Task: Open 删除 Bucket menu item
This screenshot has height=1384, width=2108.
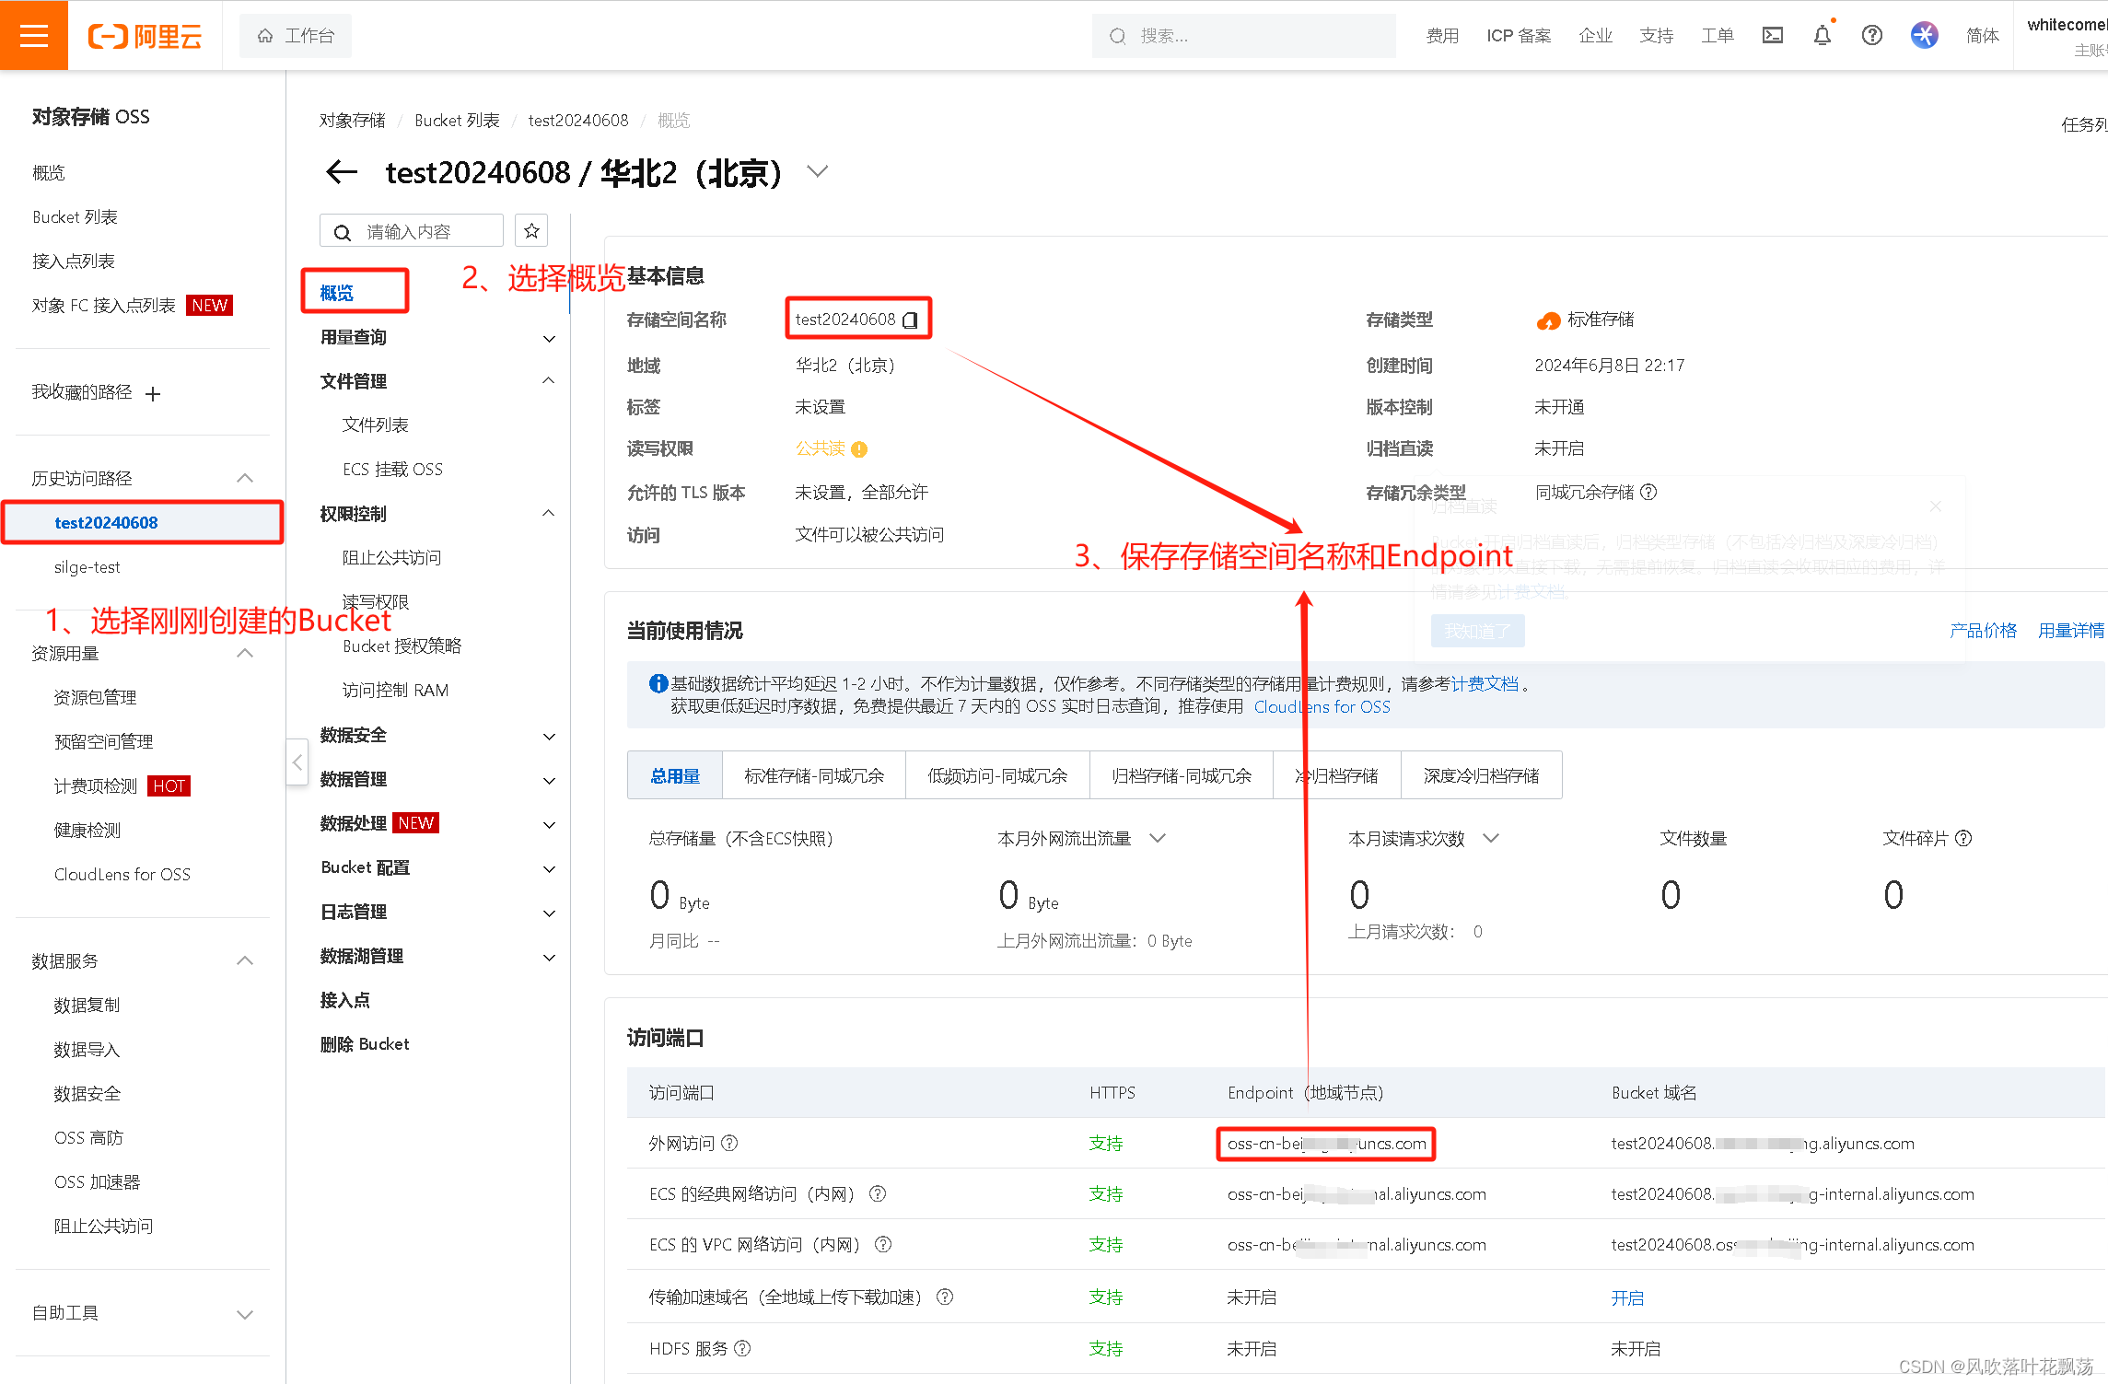Action: (x=365, y=1044)
